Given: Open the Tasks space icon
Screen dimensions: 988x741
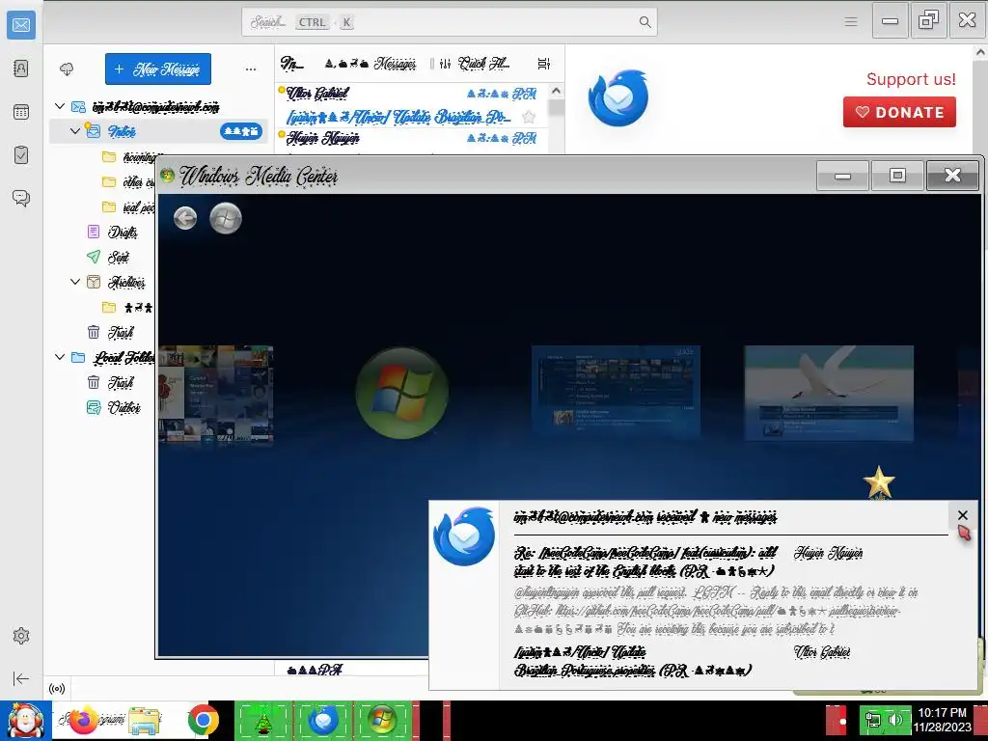Looking at the screenshot, I should point(21,155).
